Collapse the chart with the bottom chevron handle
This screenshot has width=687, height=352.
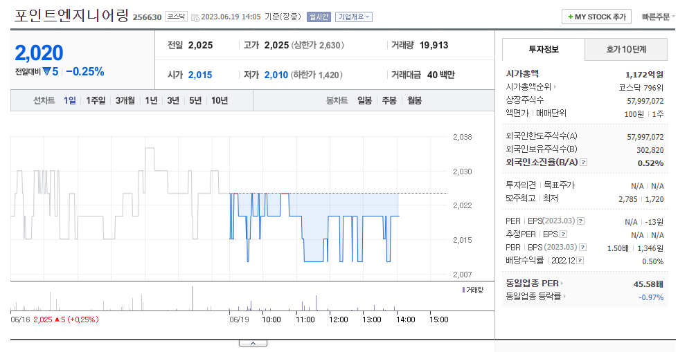click(x=253, y=343)
